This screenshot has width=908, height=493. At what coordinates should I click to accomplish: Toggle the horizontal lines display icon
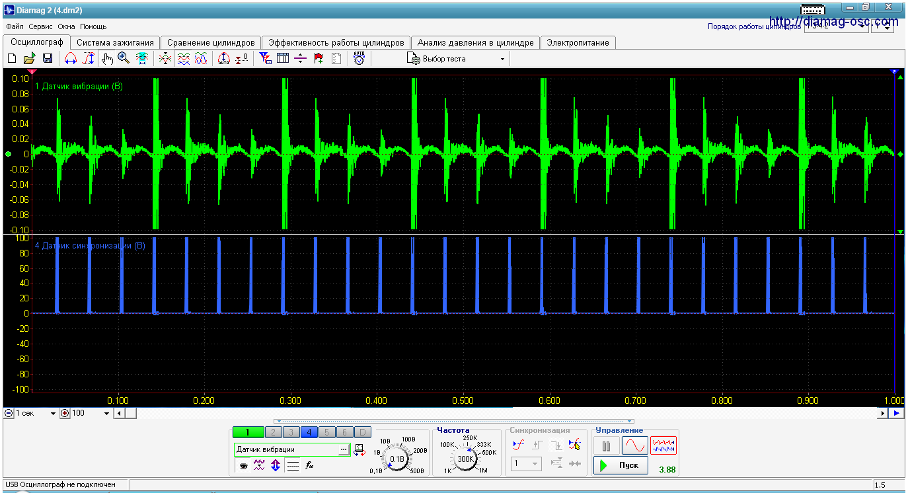point(293,466)
